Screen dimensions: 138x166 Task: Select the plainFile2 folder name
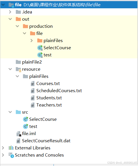pyautogui.click(x=32, y=62)
